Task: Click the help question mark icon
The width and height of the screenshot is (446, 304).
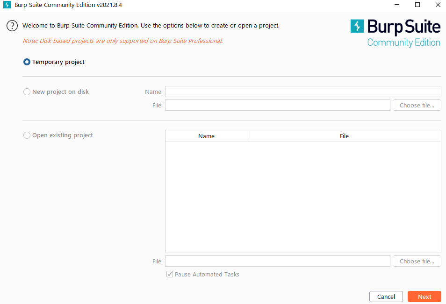Action: pyautogui.click(x=12, y=26)
